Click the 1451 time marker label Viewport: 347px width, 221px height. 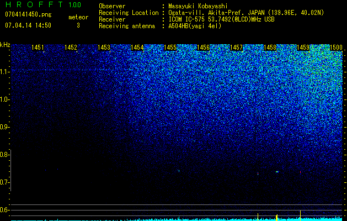38,48
